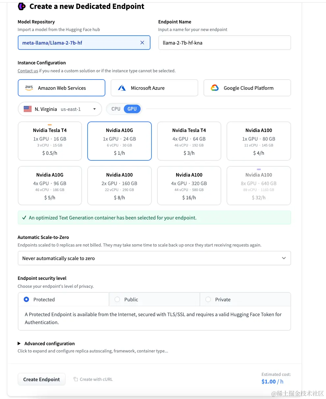Switch to the GPU instance tab
This screenshot has width=326, height=399.
(132, 109)
